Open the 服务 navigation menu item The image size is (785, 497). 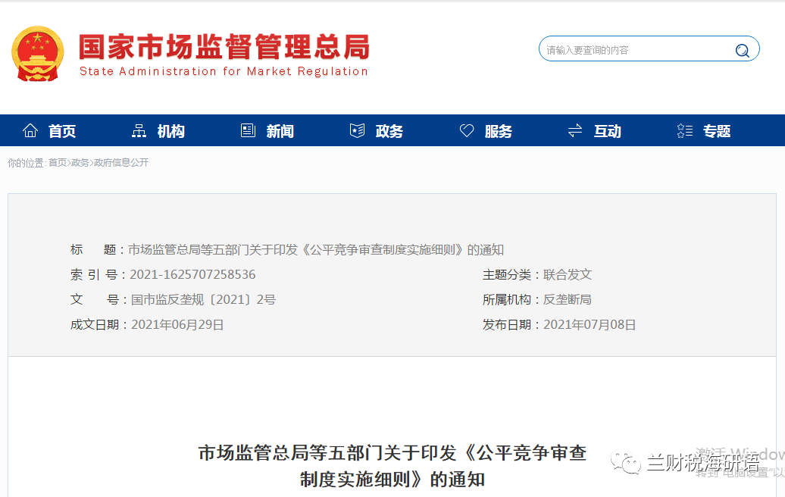pos(499,131)
